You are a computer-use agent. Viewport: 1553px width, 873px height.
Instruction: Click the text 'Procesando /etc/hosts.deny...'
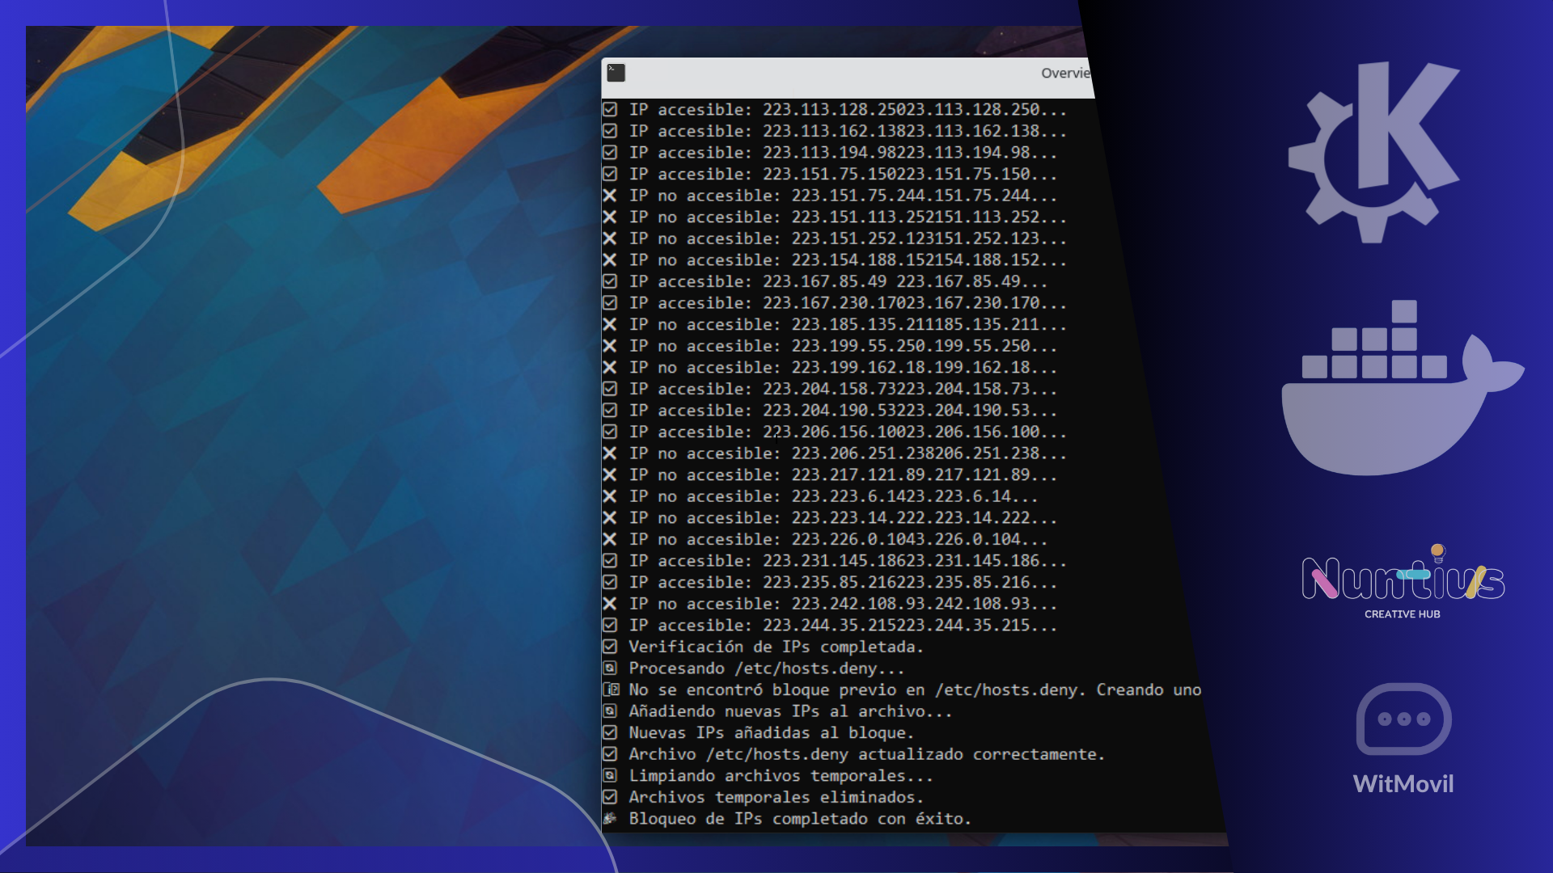point(767,668)
